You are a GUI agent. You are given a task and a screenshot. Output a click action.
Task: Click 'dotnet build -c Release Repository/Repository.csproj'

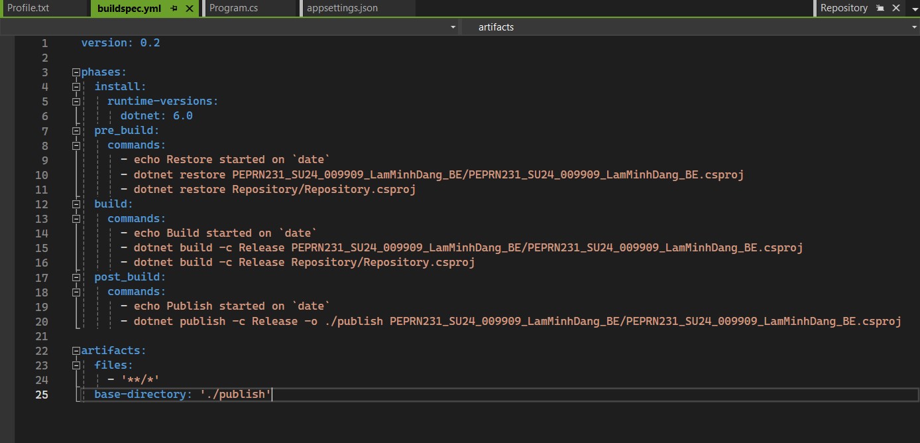click(x=304, y=263)
